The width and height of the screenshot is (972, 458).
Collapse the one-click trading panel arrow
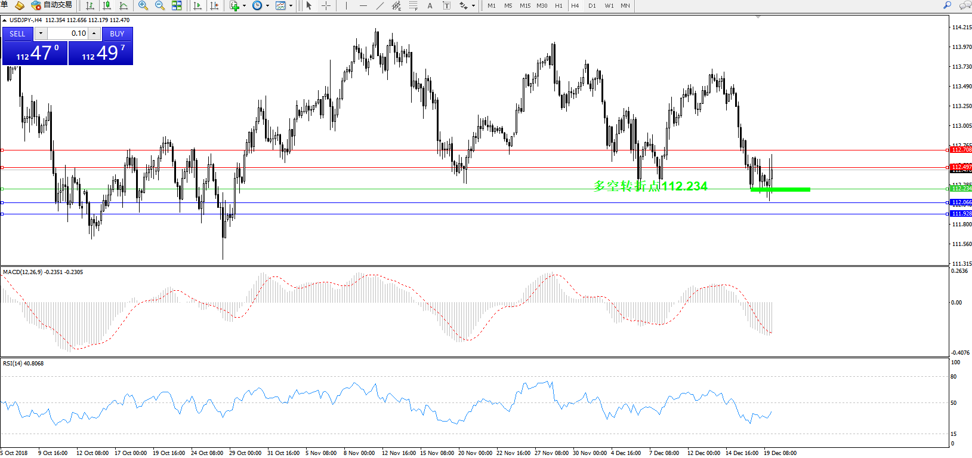5,20
